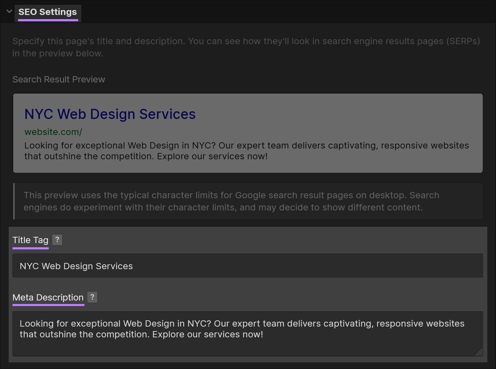496x369 pixels.
Task: Click the page description helper text
Action: 246,47
